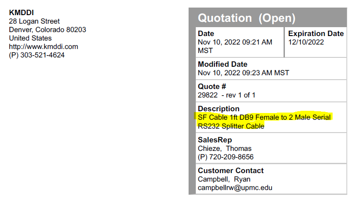Click the Denver, Colorado 80203 line
Viewport: 358px width, 202px height.
click(47, 30)
